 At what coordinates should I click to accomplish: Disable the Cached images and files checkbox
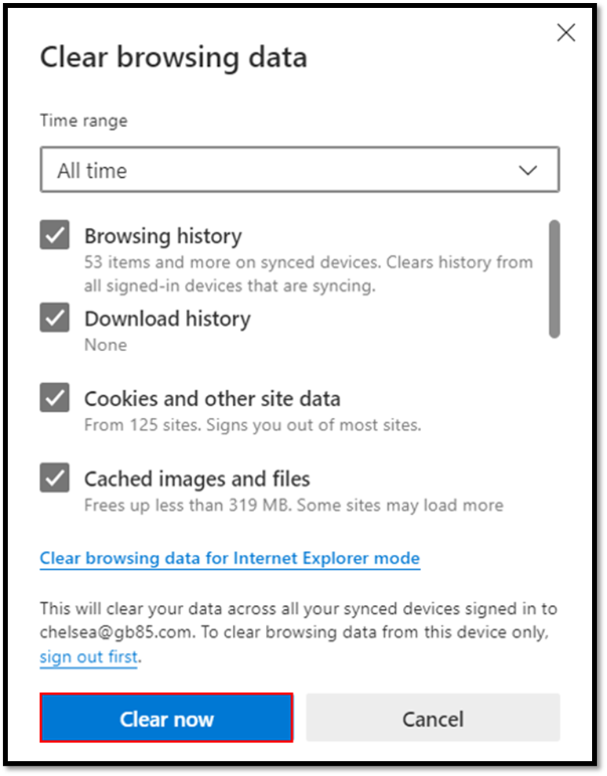pos(55,477)
